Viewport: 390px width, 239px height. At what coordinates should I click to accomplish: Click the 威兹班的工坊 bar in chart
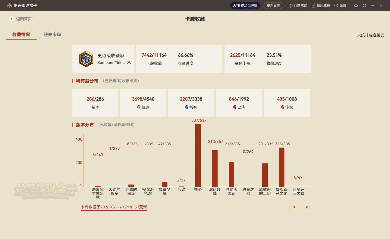click(x=265, y=175)
